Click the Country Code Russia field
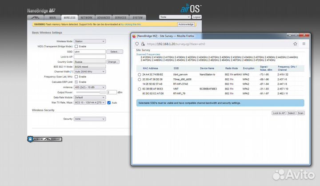 [90, 62]
